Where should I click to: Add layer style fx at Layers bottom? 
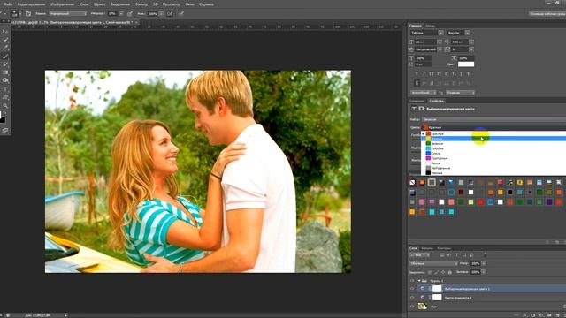click(524, 315)
